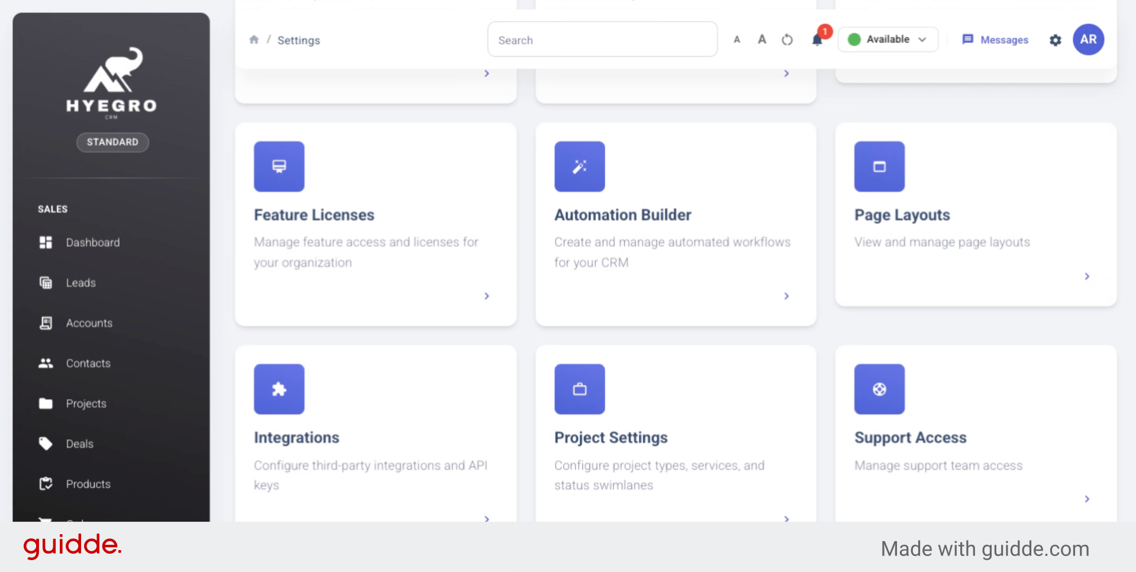This screenshot has width=1136, height=572.
Task: Click the notification bell icon
Action: click(817, 40)
